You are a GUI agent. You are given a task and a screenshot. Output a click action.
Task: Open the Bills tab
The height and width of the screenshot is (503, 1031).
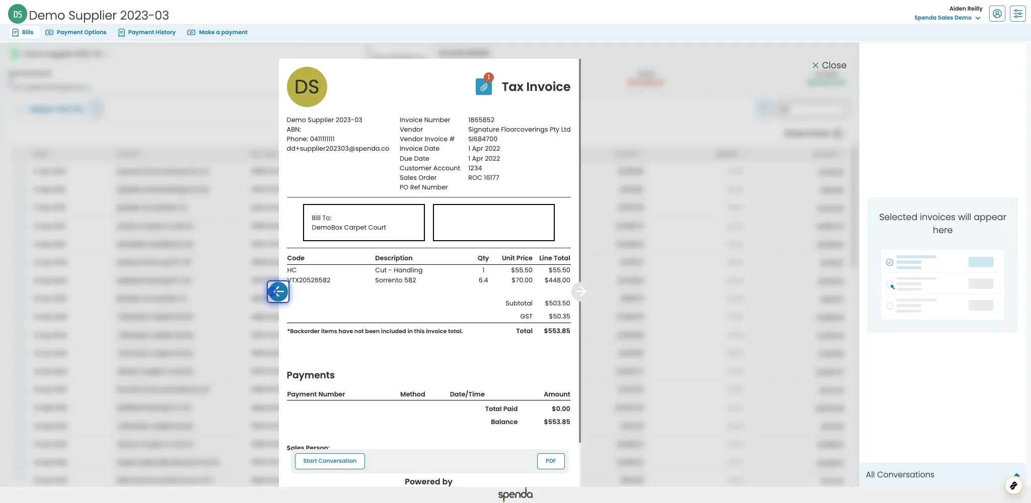click(x=23, y=32)
